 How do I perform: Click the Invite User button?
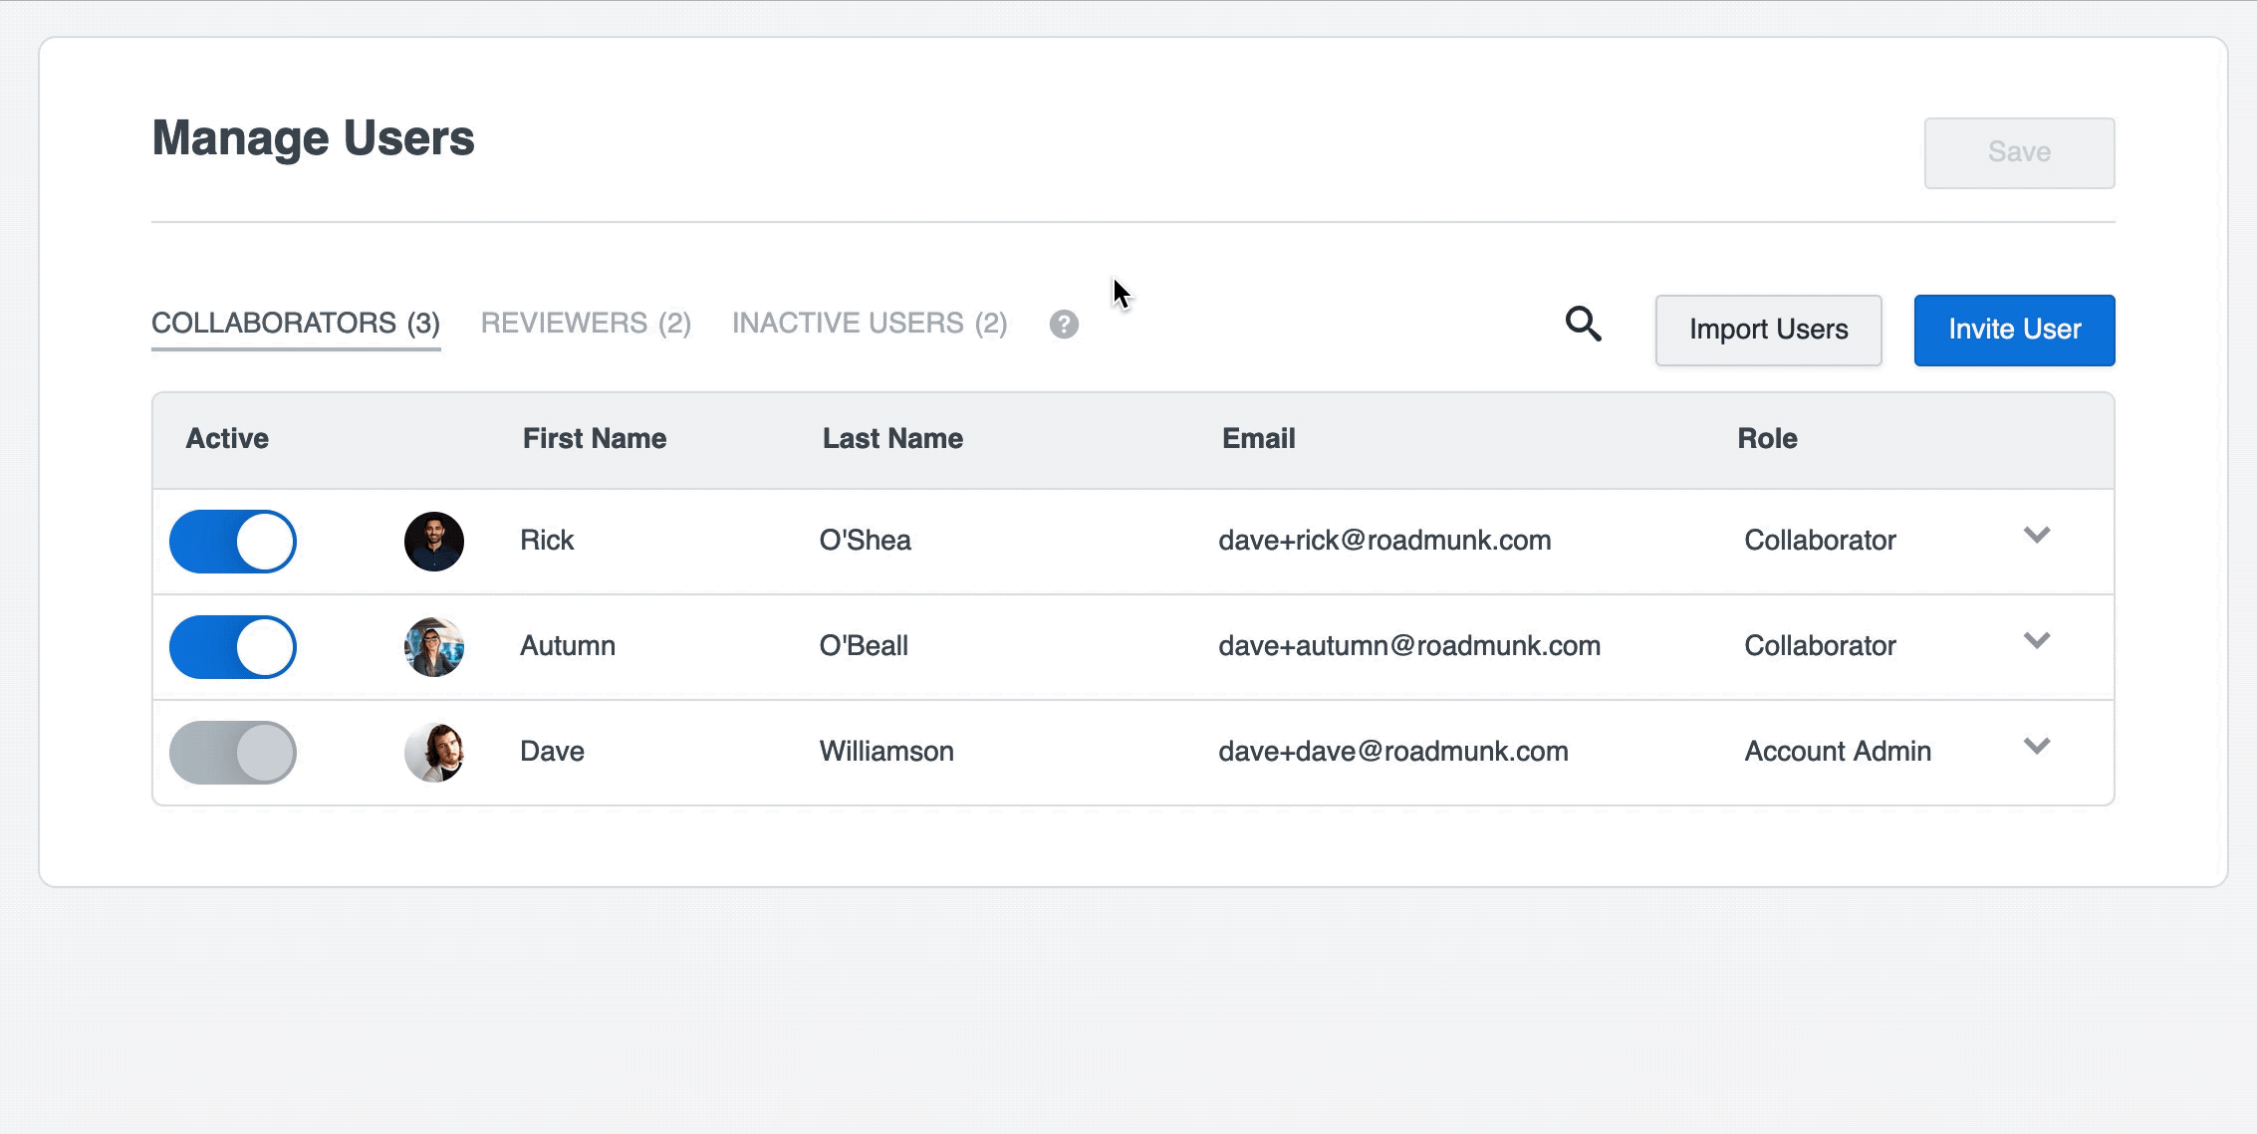pyautogui.click(x=2013, y=330)
